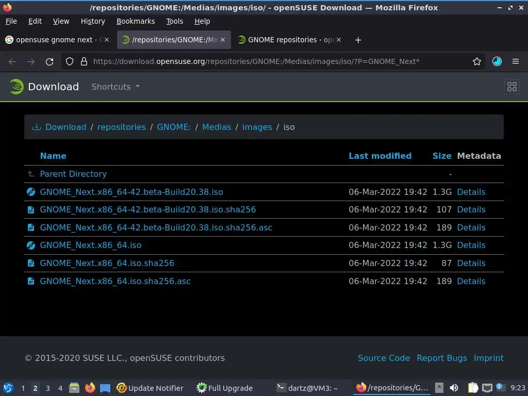The width and height of the screenshot is (528, 396).
Task: View site security lock info
Action: click(84, 62)
